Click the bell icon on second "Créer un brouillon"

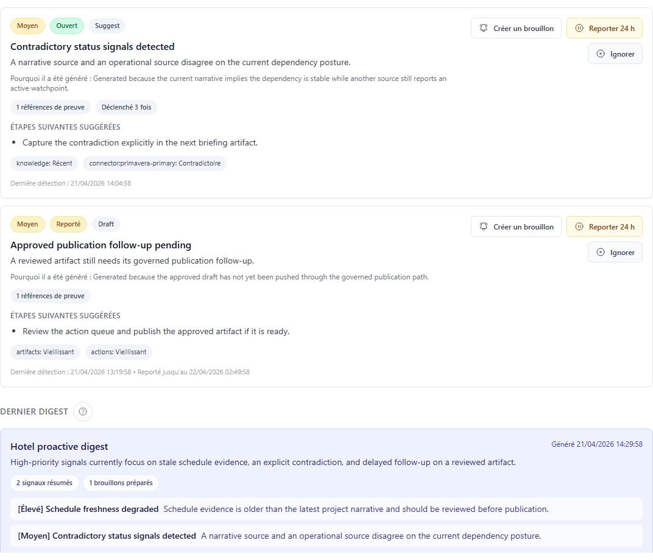[x=483, y=226]
